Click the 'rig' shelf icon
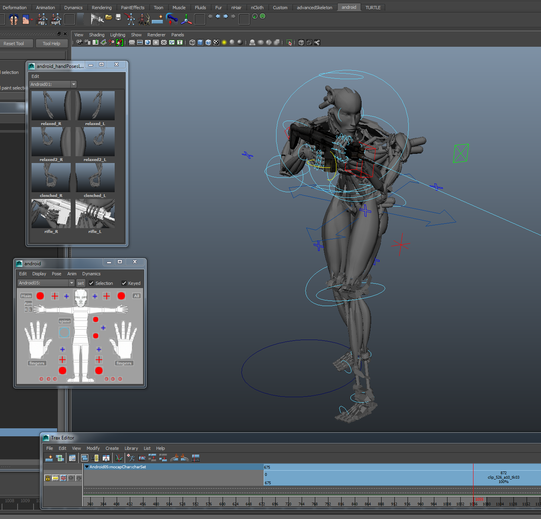This screenshot has width=541, height=519. [x=42, y=19]
